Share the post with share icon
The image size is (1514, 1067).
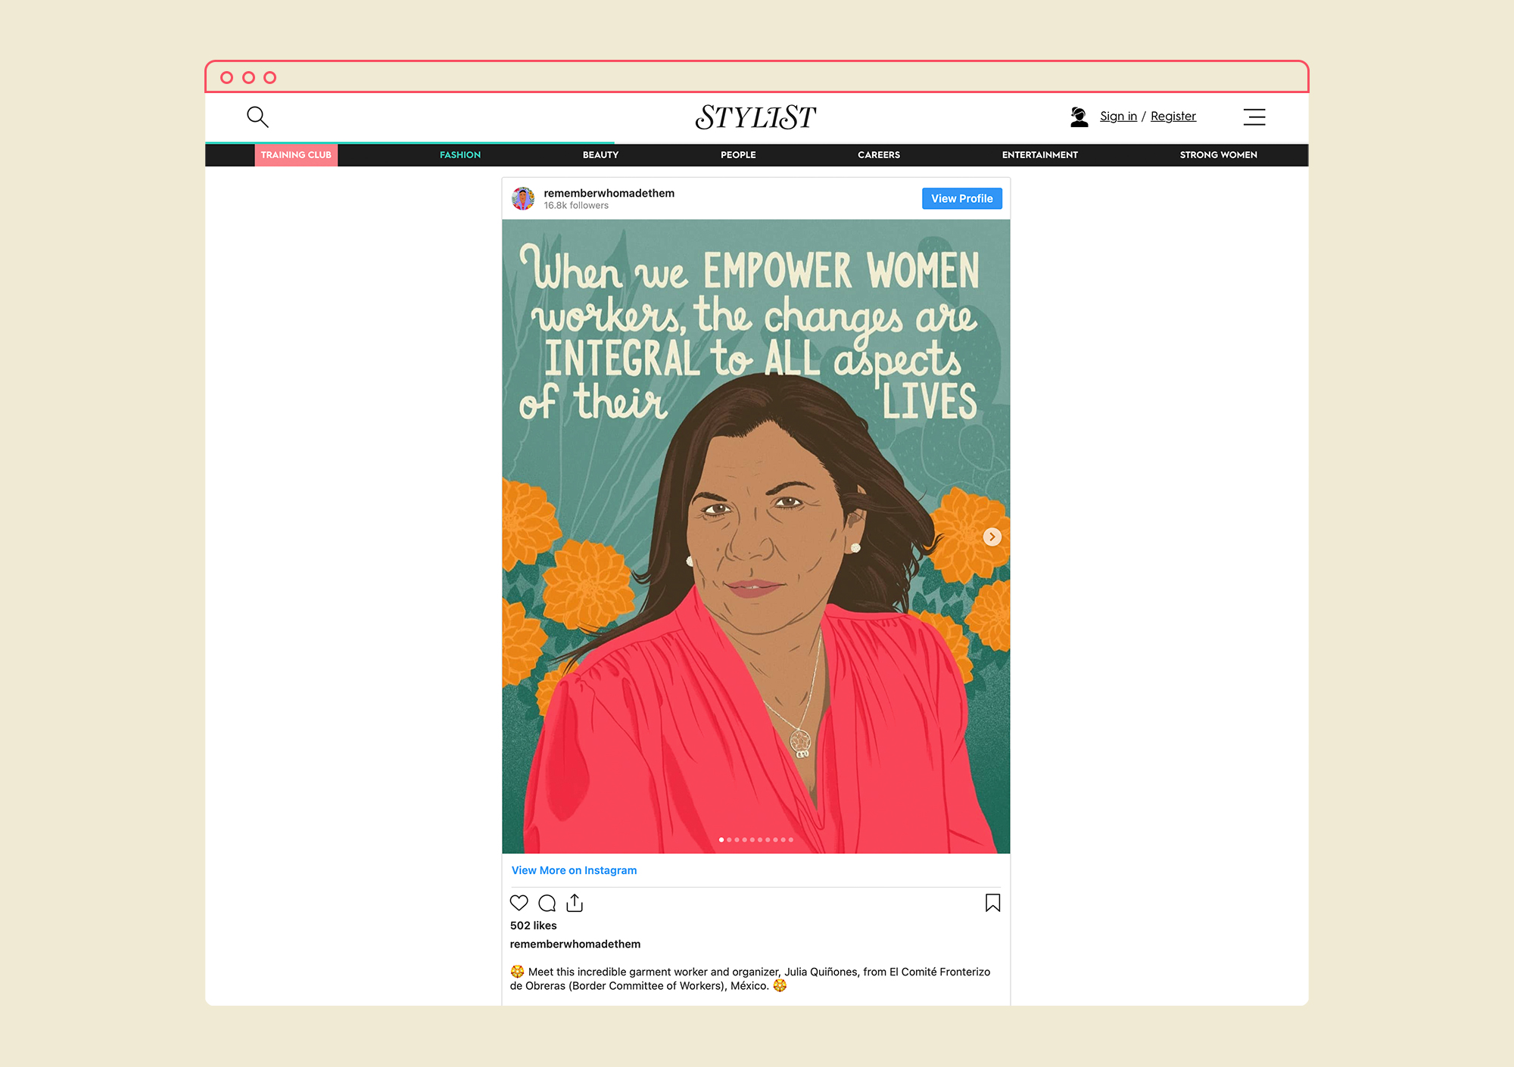coord(575,903)
